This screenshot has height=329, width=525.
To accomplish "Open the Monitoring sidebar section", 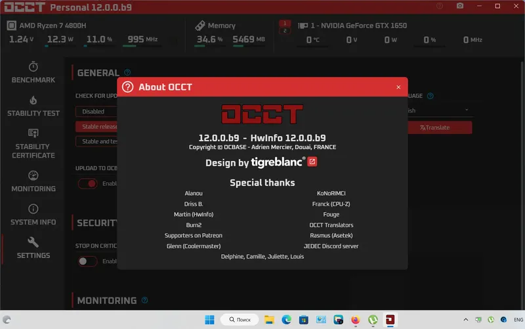I will [x=33, y=182].
